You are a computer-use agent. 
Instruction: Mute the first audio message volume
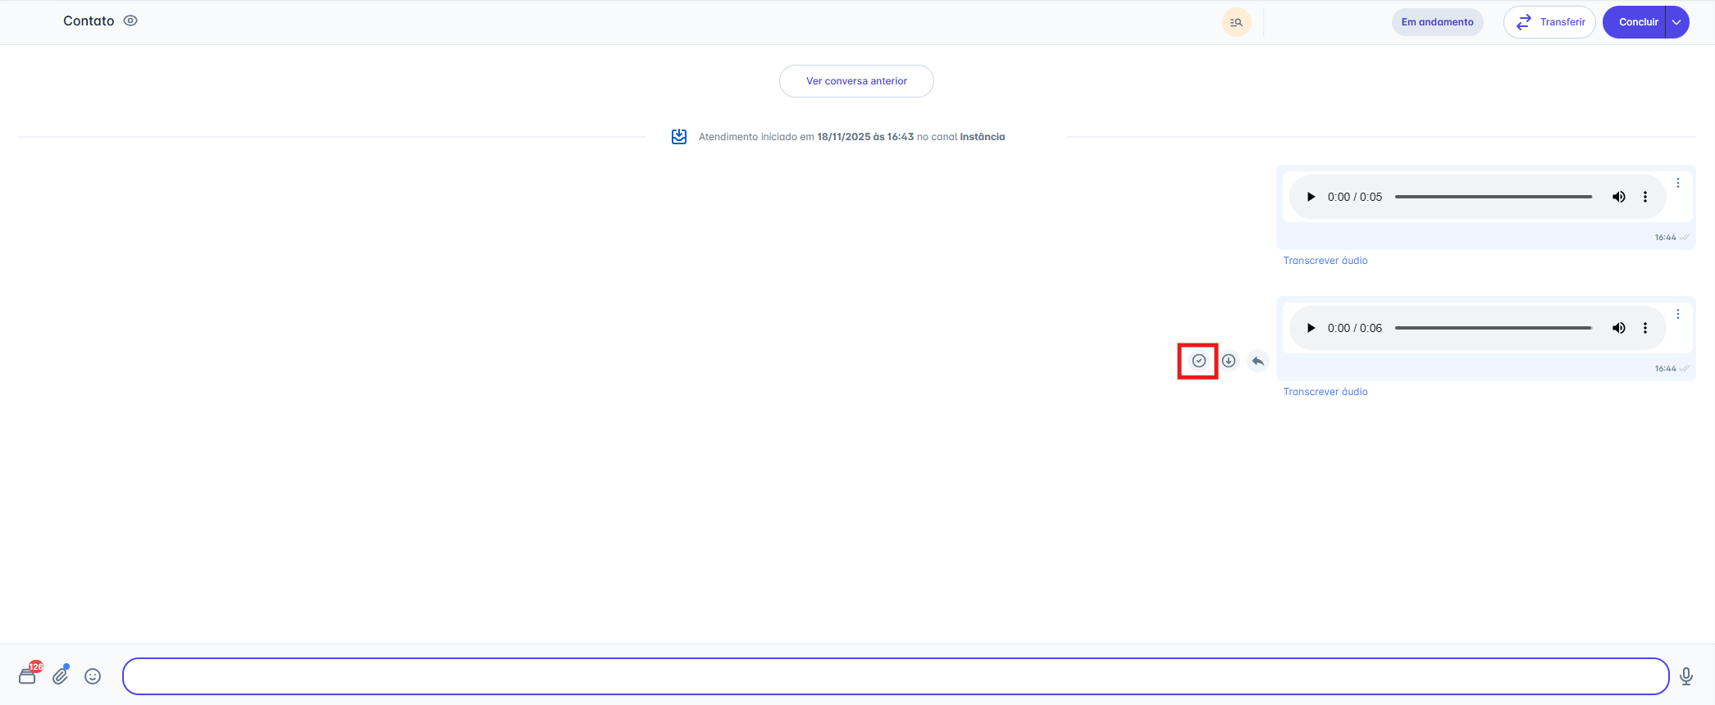click(x=1618, y=197)
